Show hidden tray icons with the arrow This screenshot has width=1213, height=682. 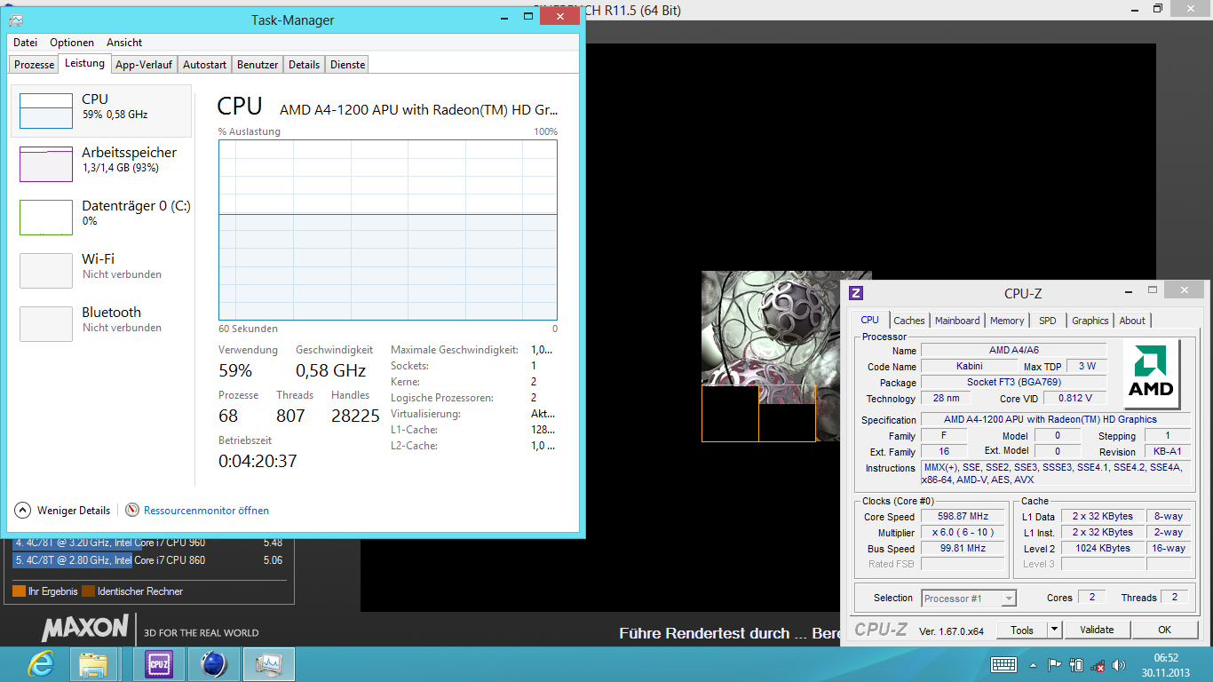[x=1033, y=664]
